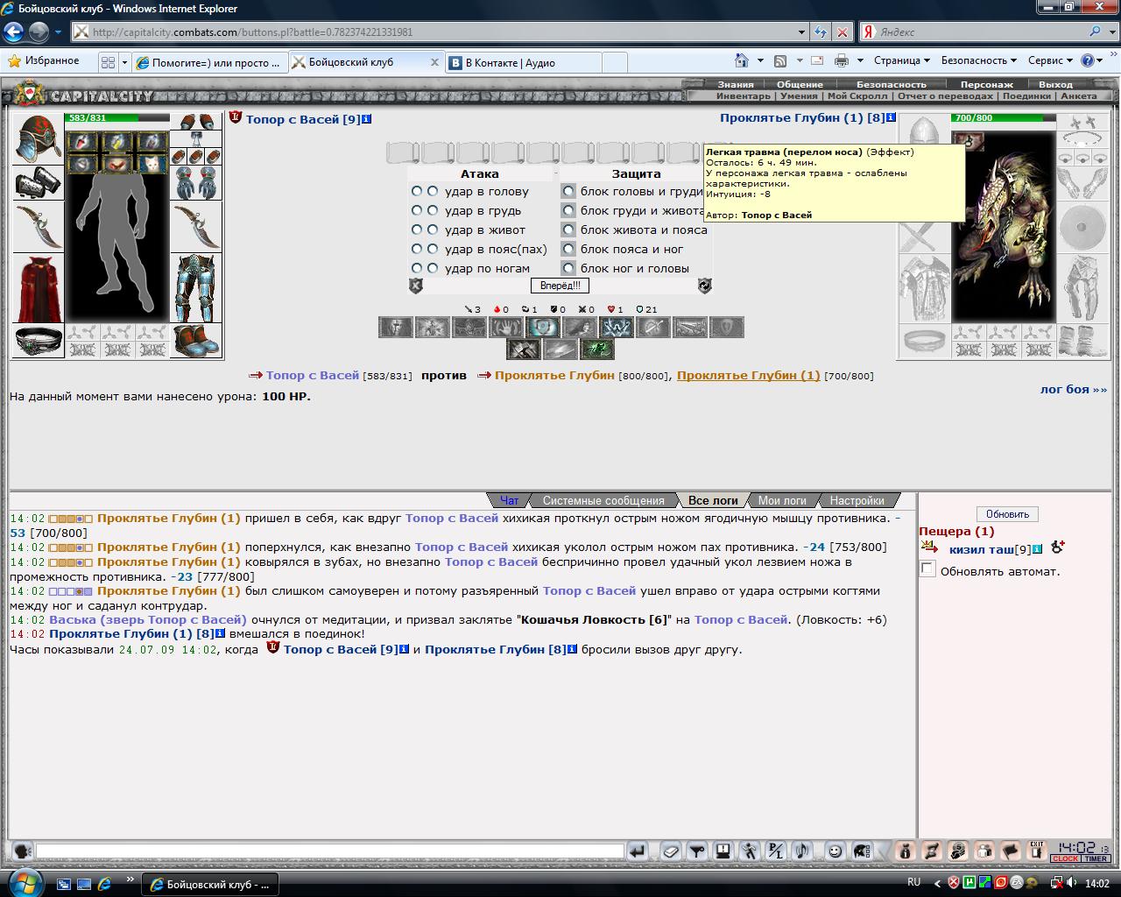The width and height of the screenshot is (1121, 897).
Task: Click the chat message input field
Action: pyautogui.click(x=329, y=851)
